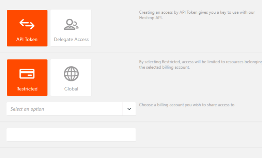The height and width of the screenshot is (158, 262).
Task: Focus the empty text input below the dropdown
Action: click(x=71, y=135)
